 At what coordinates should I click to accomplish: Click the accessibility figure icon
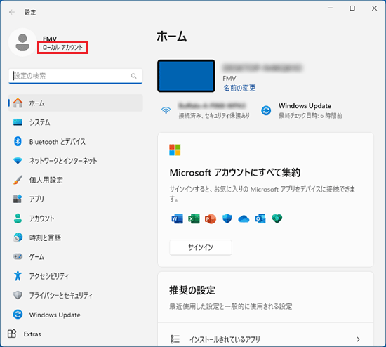click(x=18, y=276)
